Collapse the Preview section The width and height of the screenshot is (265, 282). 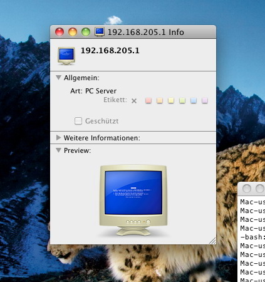point(59,150)
